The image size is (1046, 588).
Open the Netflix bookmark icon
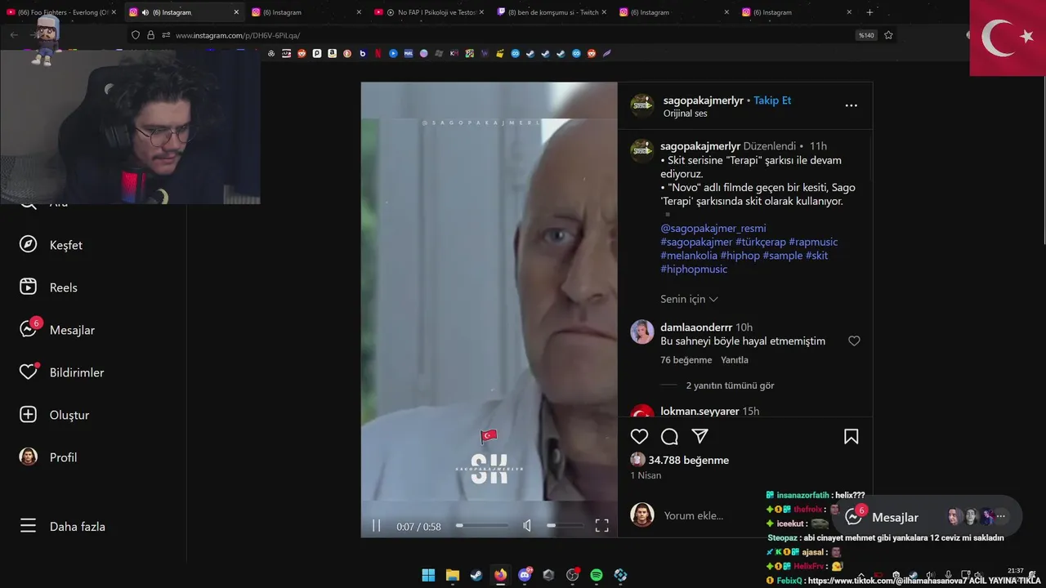[x=378, y=53]
